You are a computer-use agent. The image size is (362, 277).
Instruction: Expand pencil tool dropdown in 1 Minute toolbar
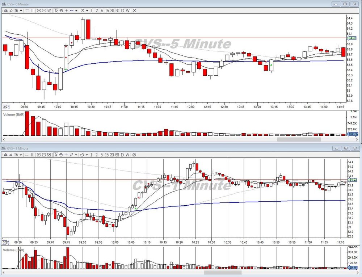click(76, 155)
